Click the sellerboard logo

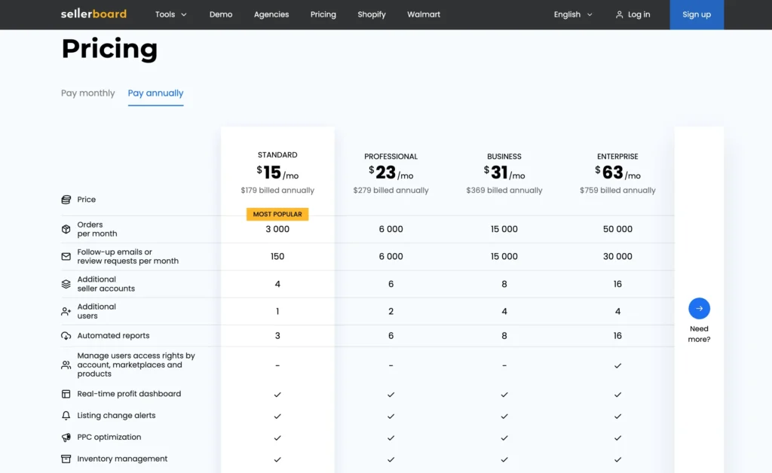[x=93, y=14]
